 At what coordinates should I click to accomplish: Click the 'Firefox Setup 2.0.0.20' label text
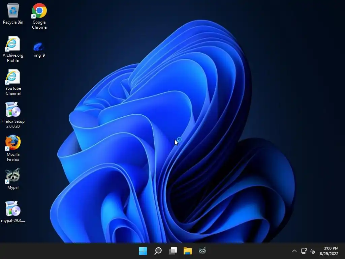tap(13, 124)
